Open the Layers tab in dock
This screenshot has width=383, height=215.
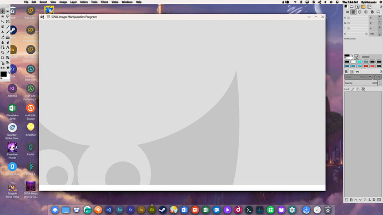coord(346,71)
